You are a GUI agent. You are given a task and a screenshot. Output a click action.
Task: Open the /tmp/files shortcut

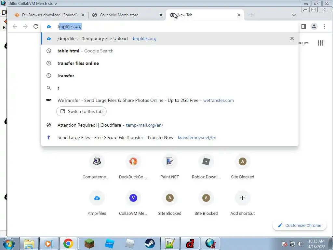(97, 203)
